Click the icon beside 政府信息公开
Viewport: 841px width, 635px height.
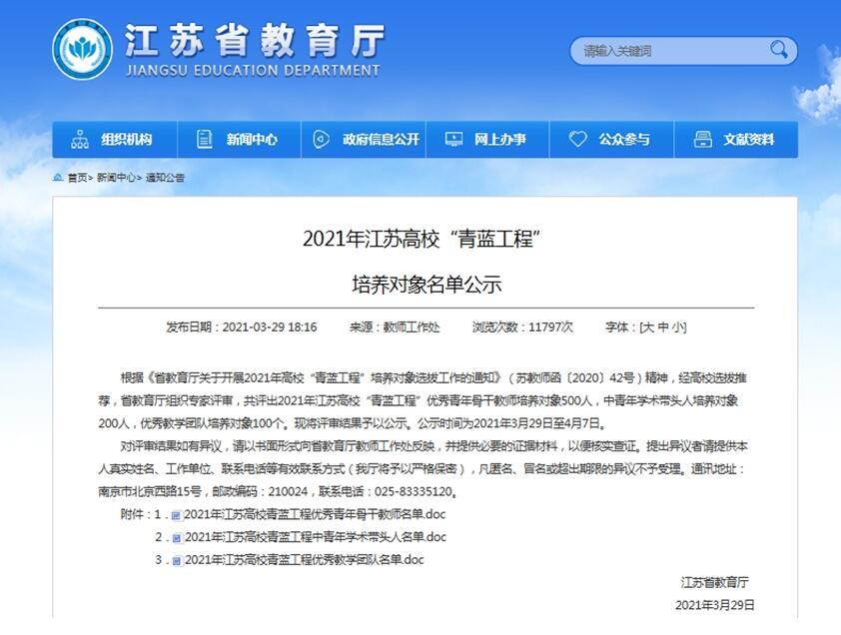321,140
